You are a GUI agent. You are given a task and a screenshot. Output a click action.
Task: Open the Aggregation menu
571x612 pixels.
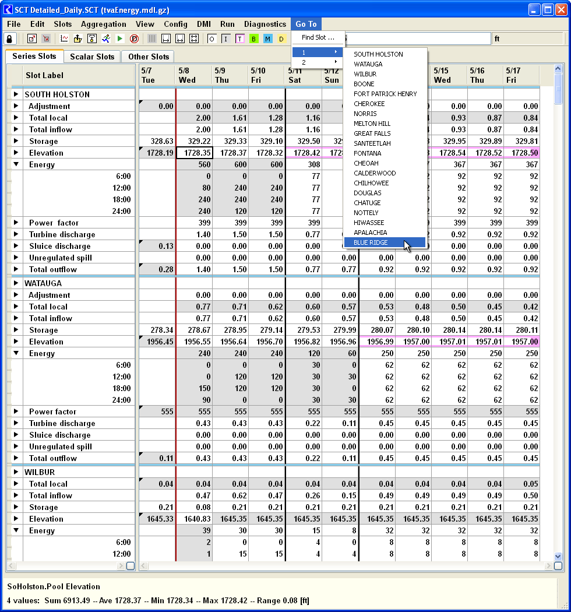104,24
